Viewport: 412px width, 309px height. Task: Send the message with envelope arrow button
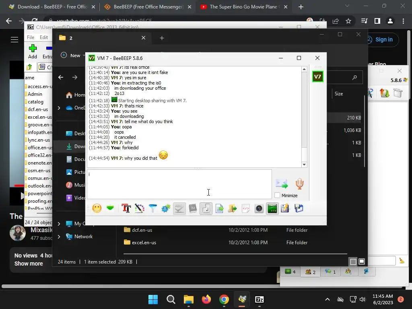pyautogui.click(x=282, y=183)
